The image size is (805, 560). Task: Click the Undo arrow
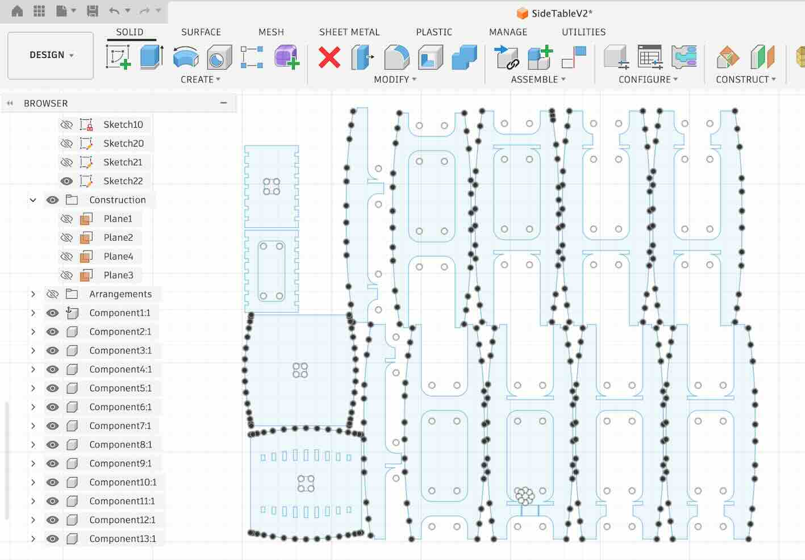click(114, 11)
